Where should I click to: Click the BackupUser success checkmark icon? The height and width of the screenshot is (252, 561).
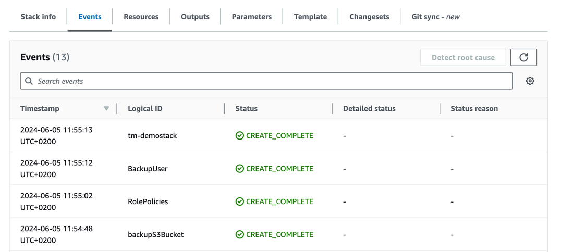(x=239, y=169)
